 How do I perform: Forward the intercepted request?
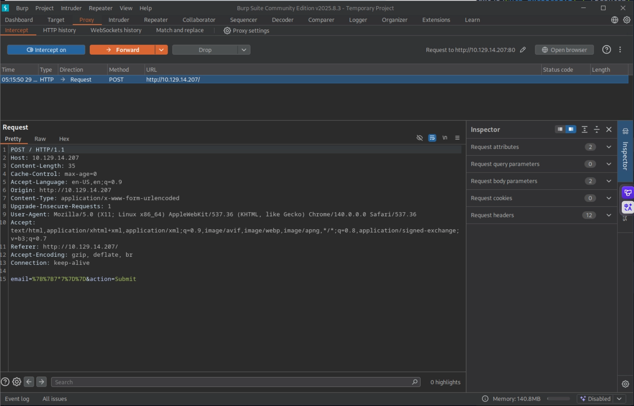[122, 50]
